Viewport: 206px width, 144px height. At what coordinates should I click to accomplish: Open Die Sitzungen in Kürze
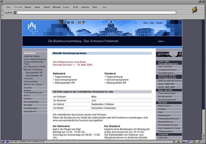pyautogui.click(x=34, y=67)
